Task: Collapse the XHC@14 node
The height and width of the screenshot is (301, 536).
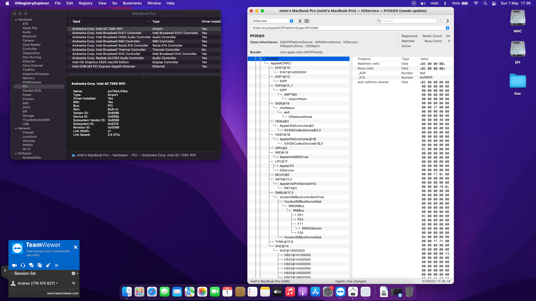Action: point(272,246)
